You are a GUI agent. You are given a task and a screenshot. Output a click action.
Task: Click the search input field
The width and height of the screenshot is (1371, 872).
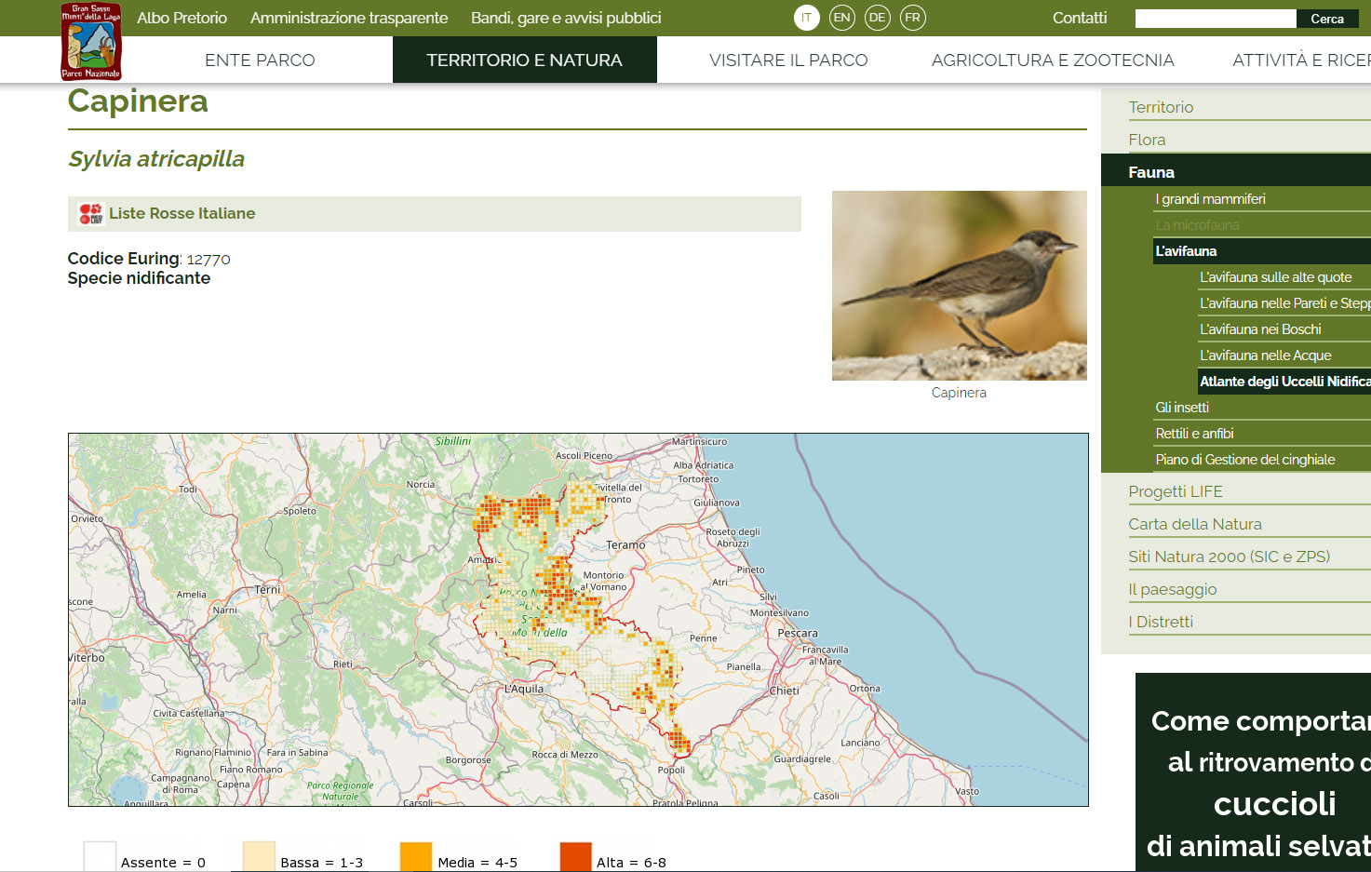click(1216, 19)
